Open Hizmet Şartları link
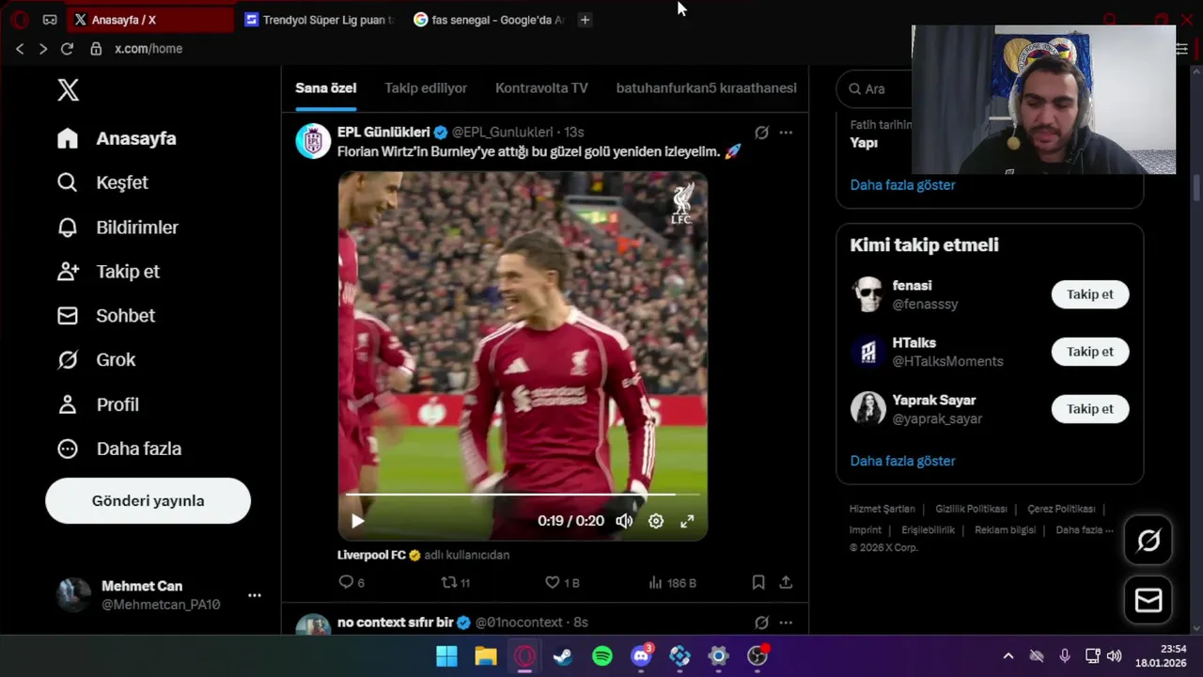This screenshot has height=677, width=1203. [x=882, y=509]
